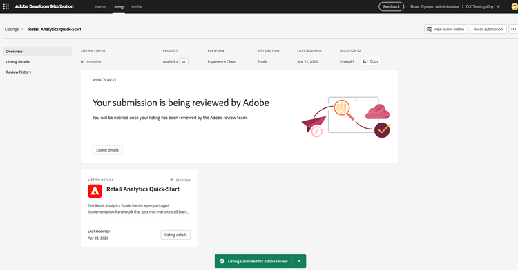Image resolution: width=518 pixels, height=270 pixels.
Task: Select Overview in the sidebar
Action: pyautogui.click(x=37, y=52)
